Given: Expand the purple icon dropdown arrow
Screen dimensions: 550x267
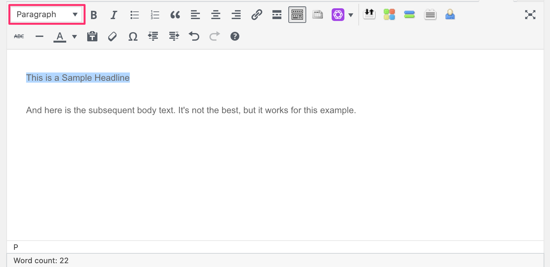Looking at the screenshot, I should click(351, 15).
